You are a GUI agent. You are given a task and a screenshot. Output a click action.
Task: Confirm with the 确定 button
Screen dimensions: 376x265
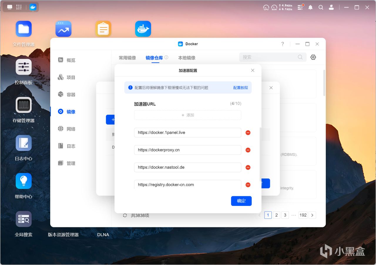(x=241, y=201)
